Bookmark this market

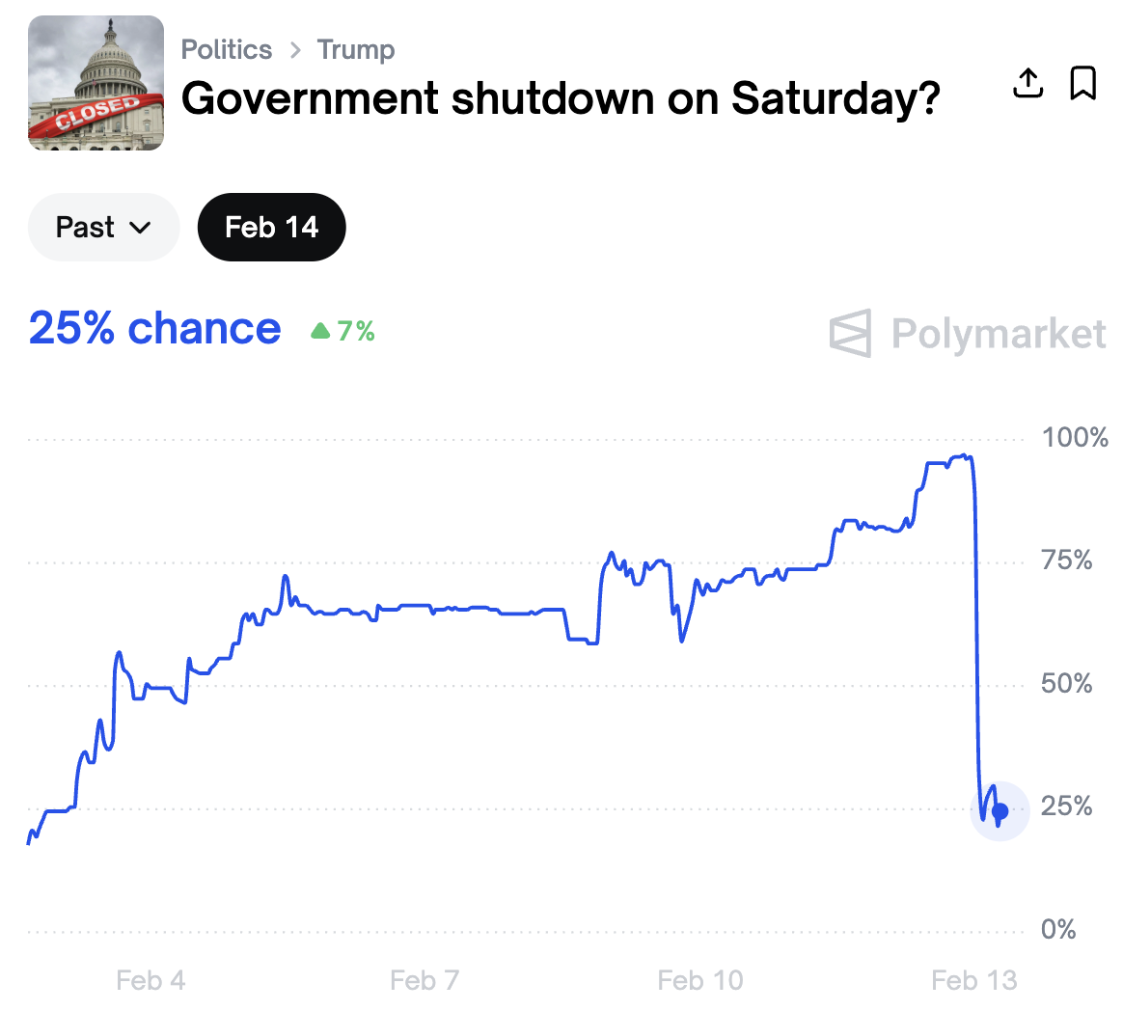(1083, 83)
